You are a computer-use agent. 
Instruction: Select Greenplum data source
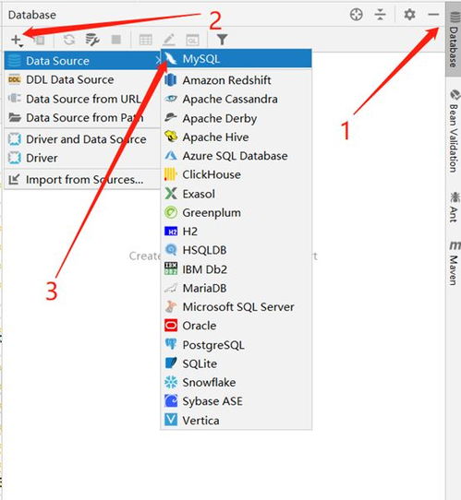(x=237, y=212)
